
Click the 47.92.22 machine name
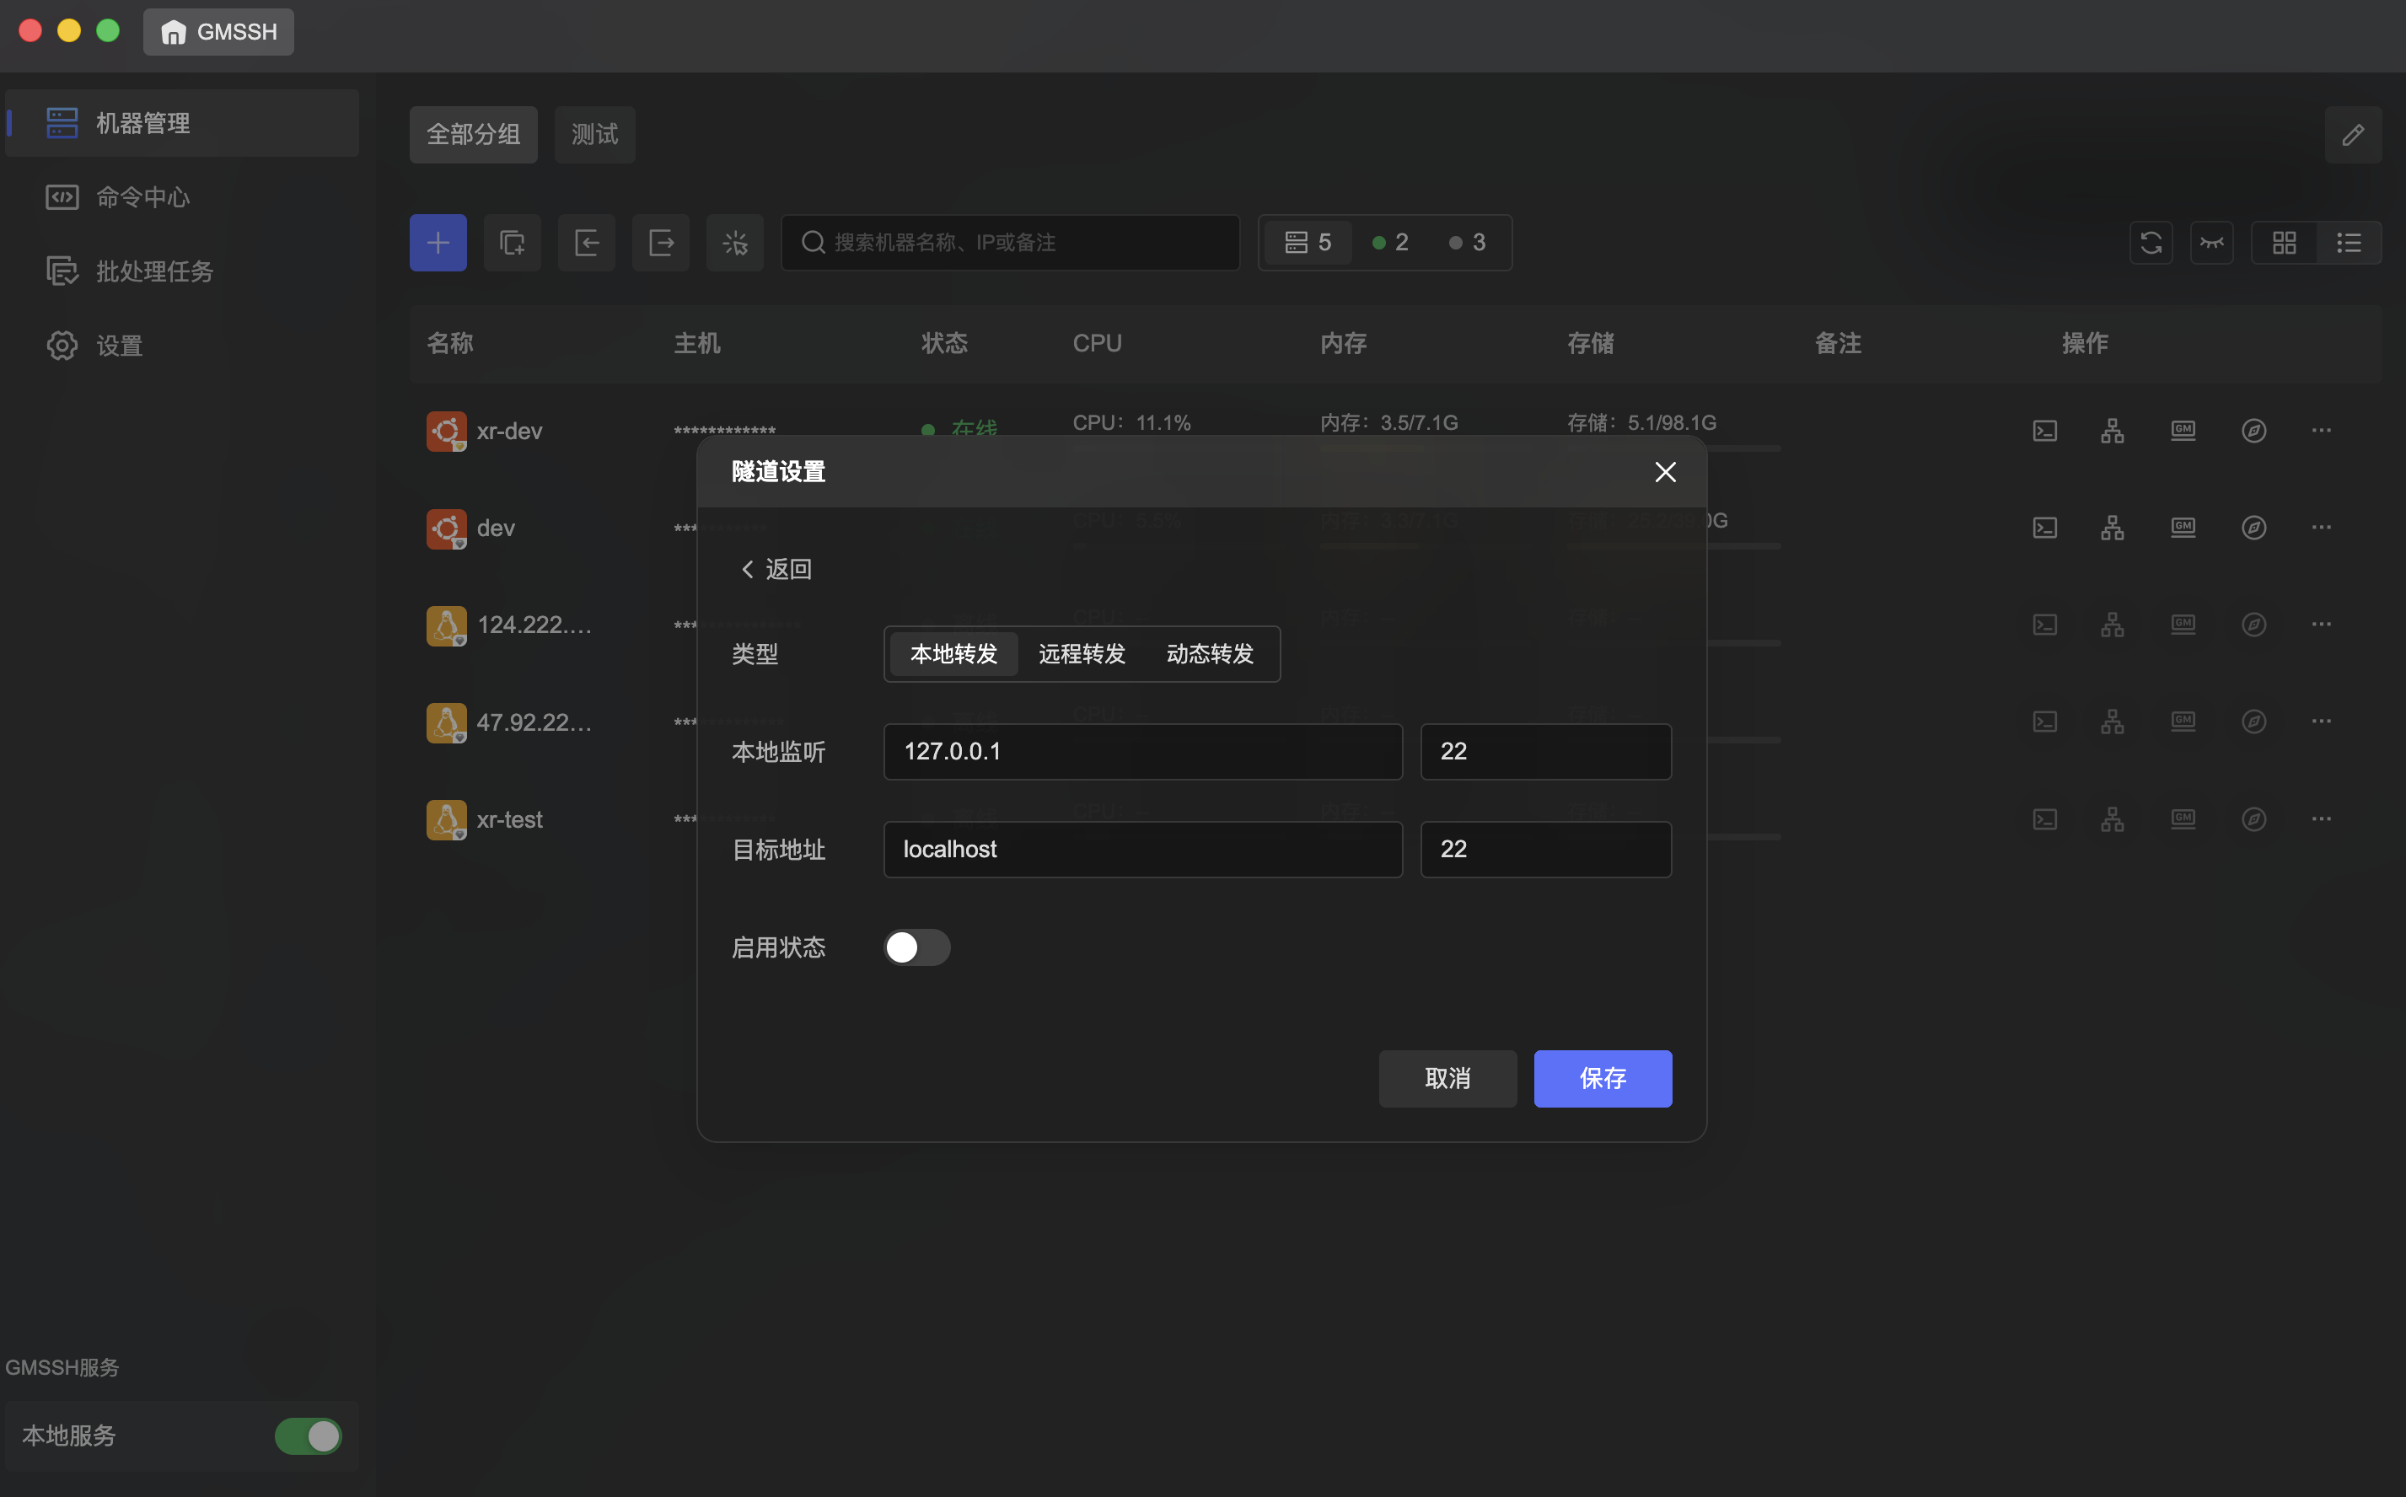(x=534, y=722)
